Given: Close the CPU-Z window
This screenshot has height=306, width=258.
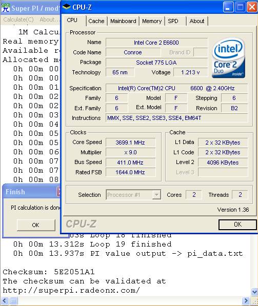Looking at the screenshot, I should [x=252, y=7].
